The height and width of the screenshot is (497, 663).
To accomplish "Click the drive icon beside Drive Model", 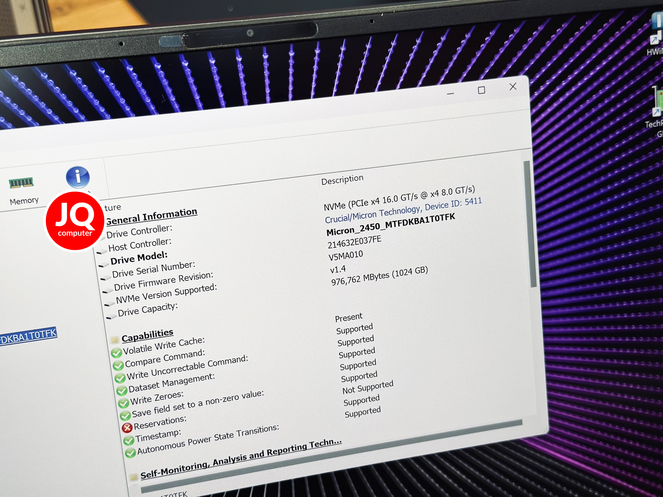I will tap(104, 264).
